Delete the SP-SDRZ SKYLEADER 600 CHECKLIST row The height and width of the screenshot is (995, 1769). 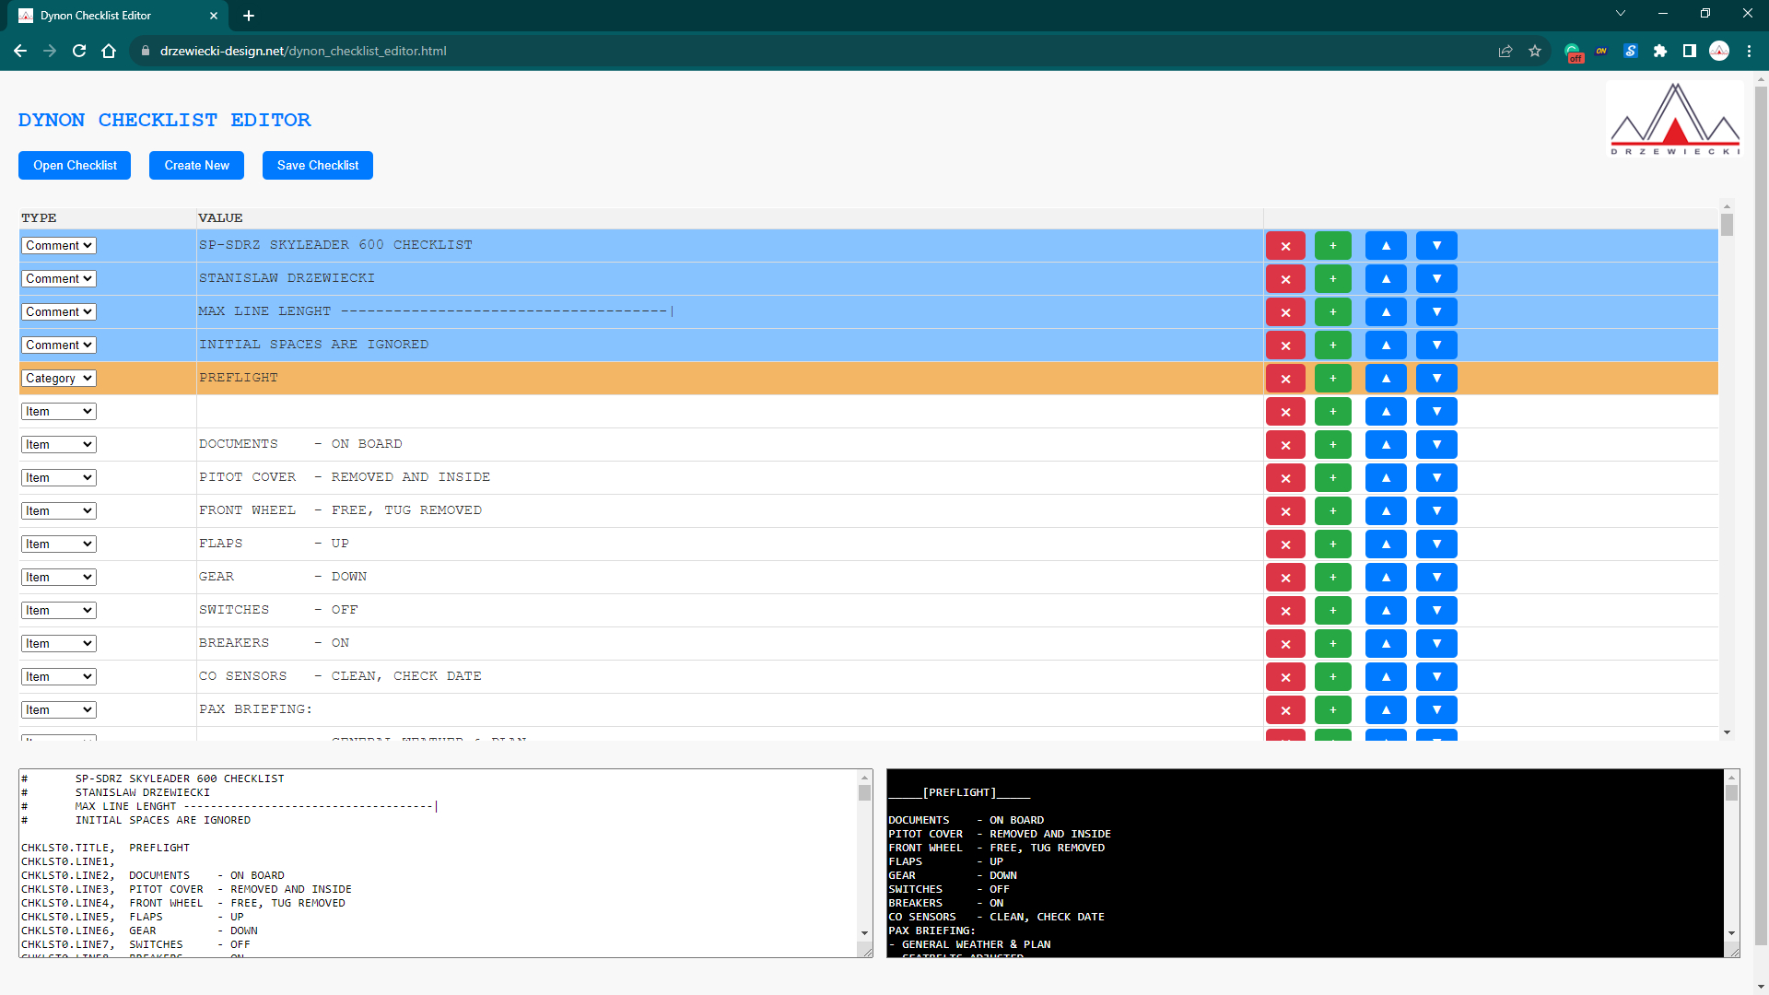1285,246
